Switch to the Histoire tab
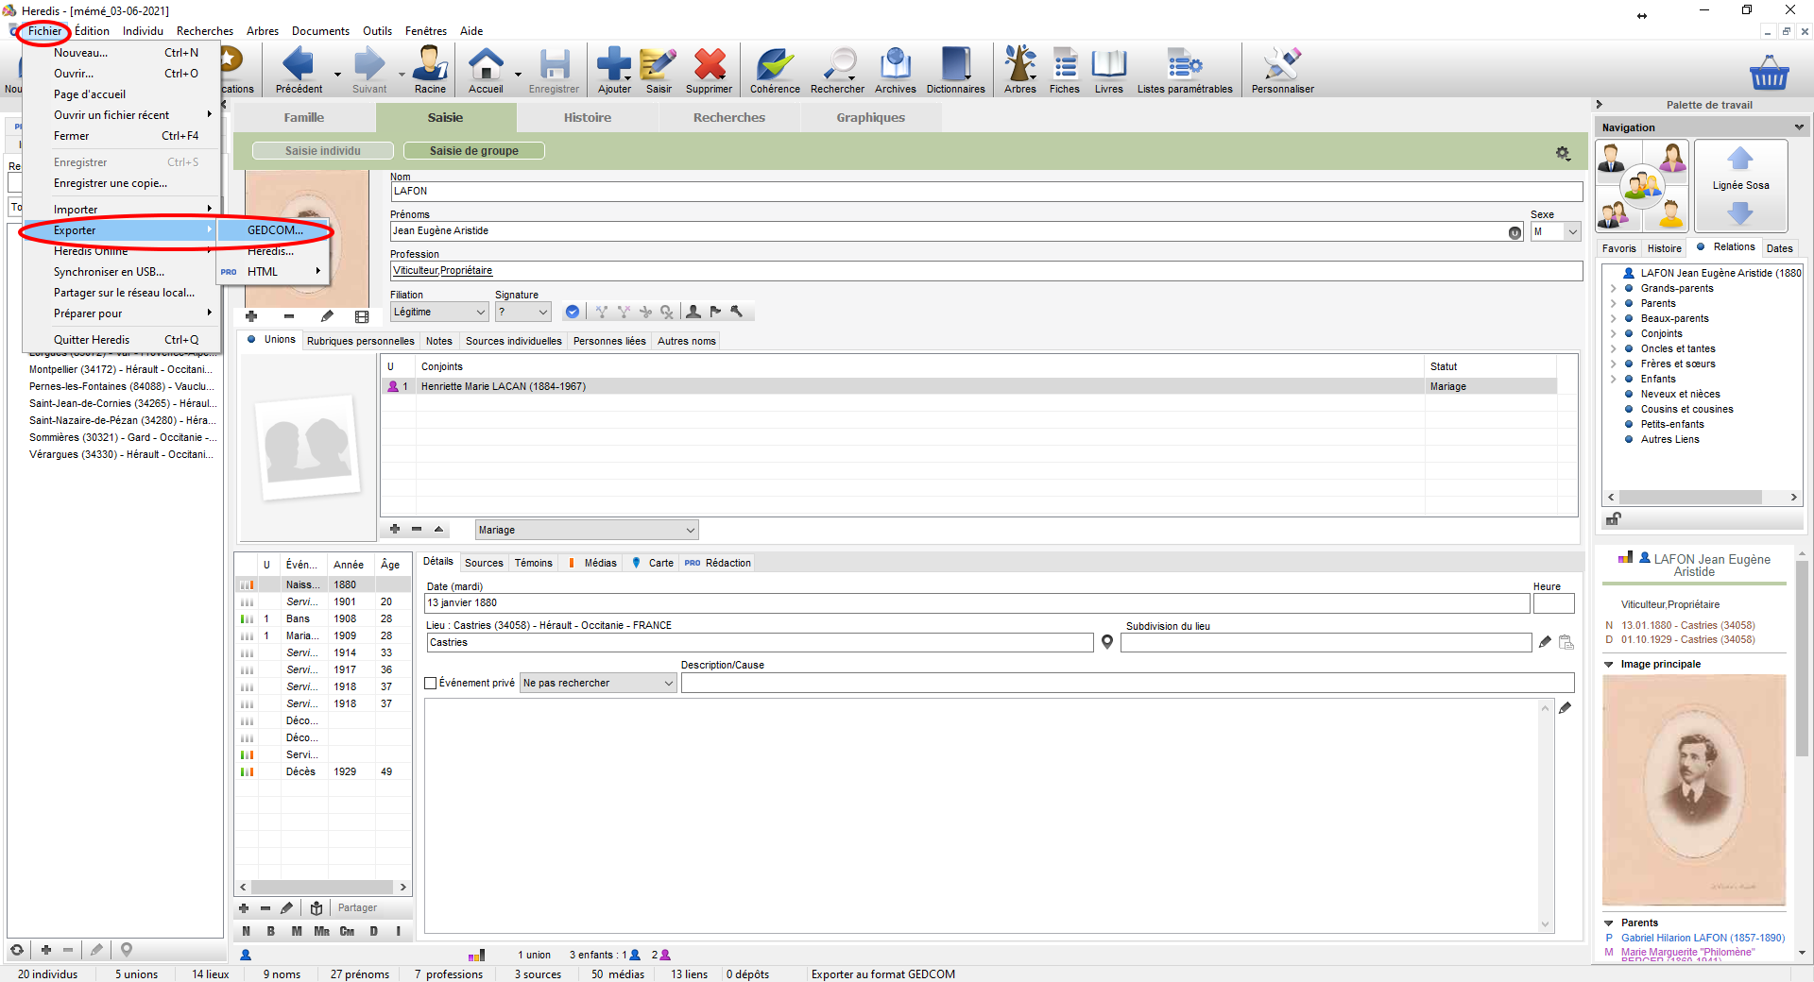The image size is (1814, 982). [587, 118]
